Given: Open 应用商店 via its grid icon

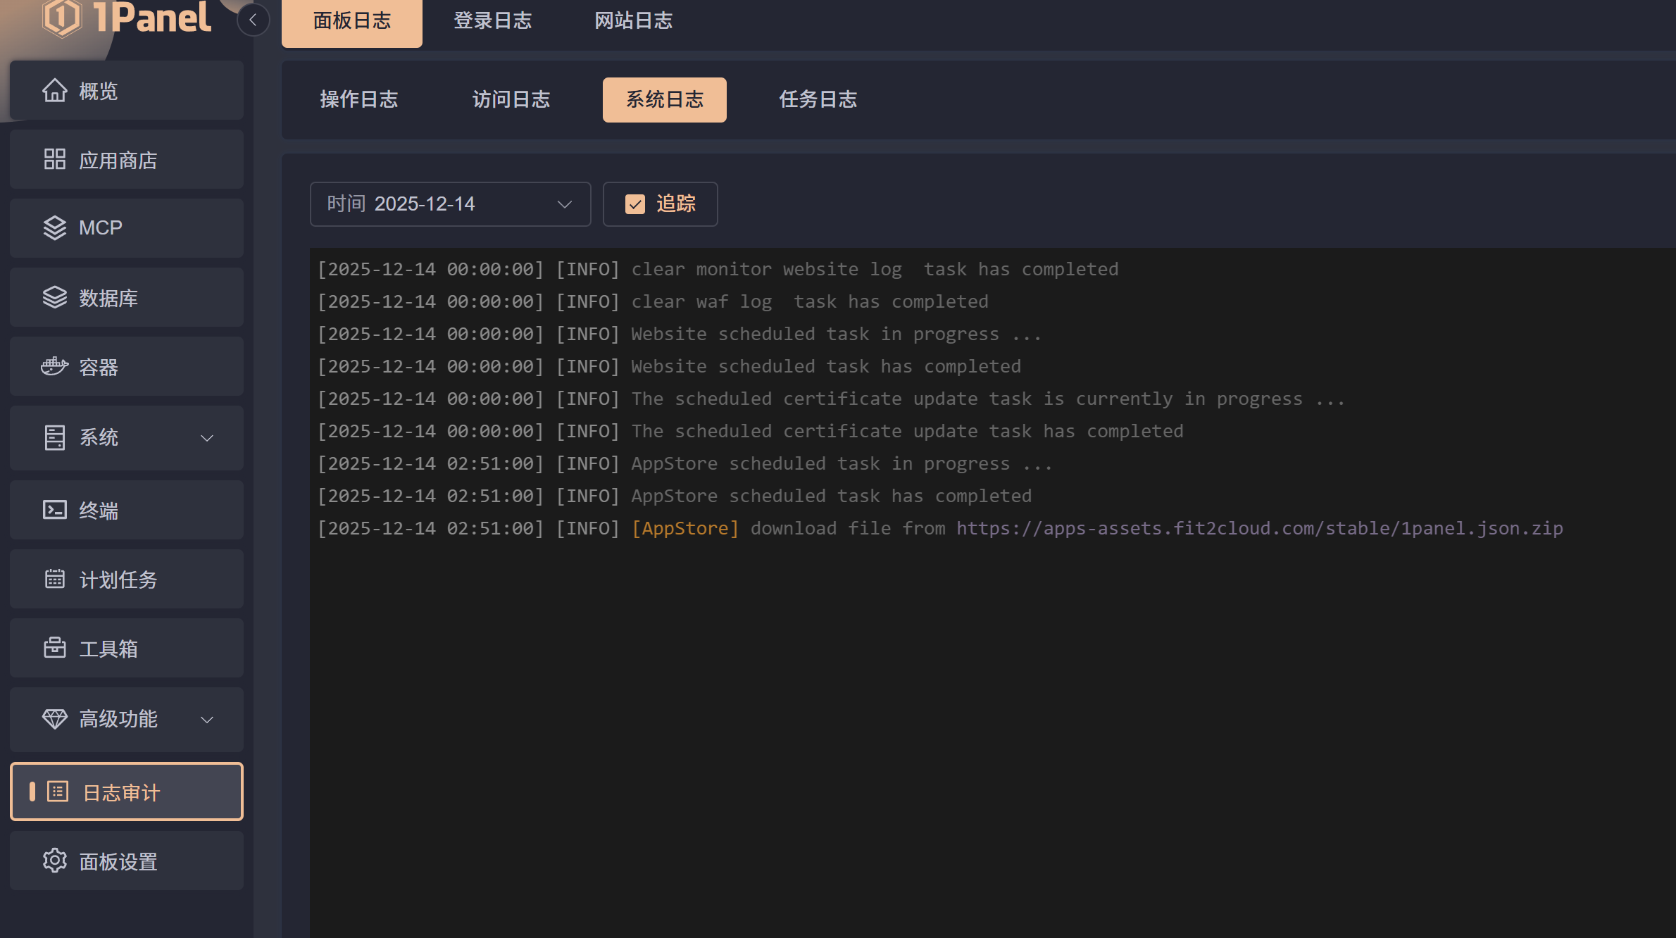Looking at the screenshot, I should tap(54, 159).
